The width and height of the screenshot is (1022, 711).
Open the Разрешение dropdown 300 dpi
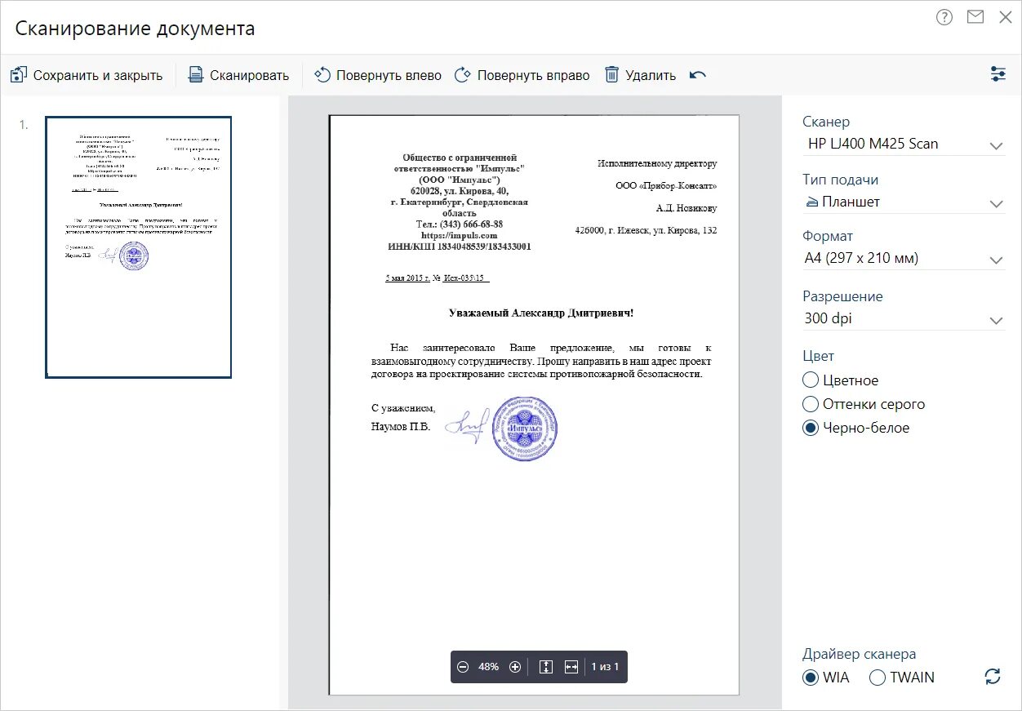tap(904, 319)
